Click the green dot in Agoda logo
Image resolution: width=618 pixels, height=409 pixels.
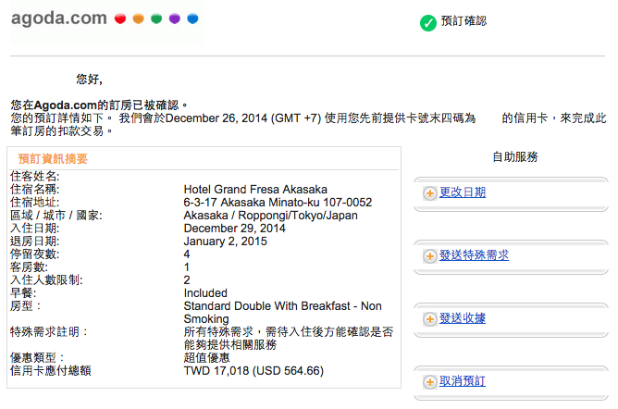155,18
